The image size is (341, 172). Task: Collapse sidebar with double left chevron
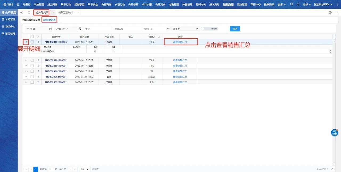21,13
